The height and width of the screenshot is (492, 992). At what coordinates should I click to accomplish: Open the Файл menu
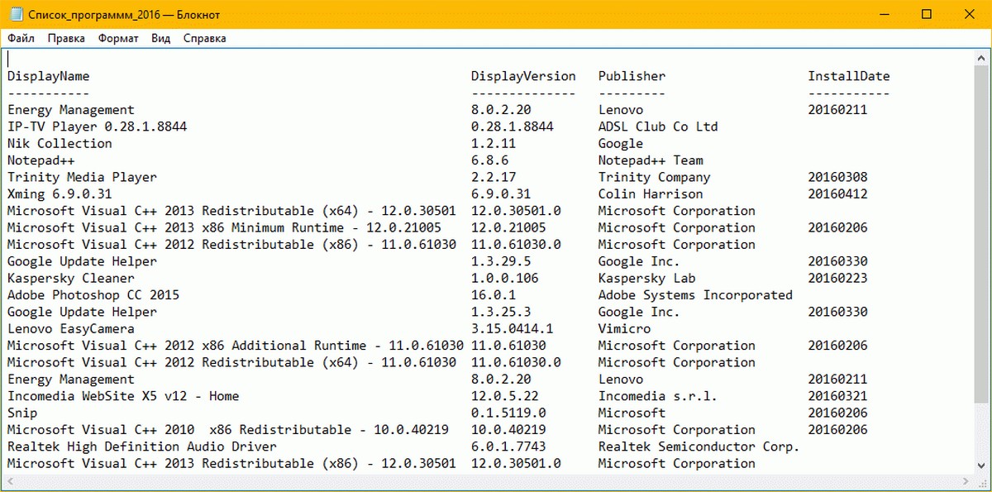tap(21, 38)
